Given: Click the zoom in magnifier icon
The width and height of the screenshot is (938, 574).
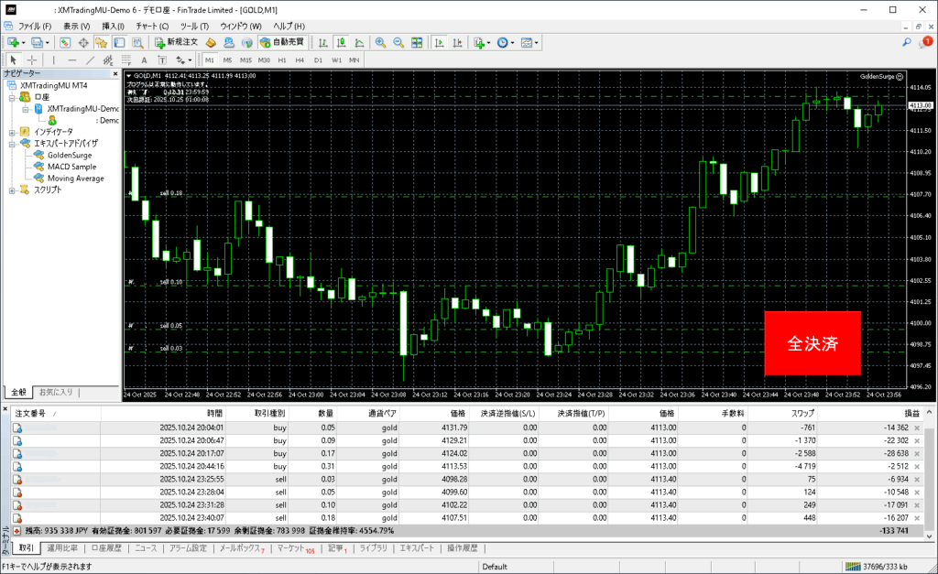Looking at the screenshot, I should pyautogui.click(x=380, y=43).
